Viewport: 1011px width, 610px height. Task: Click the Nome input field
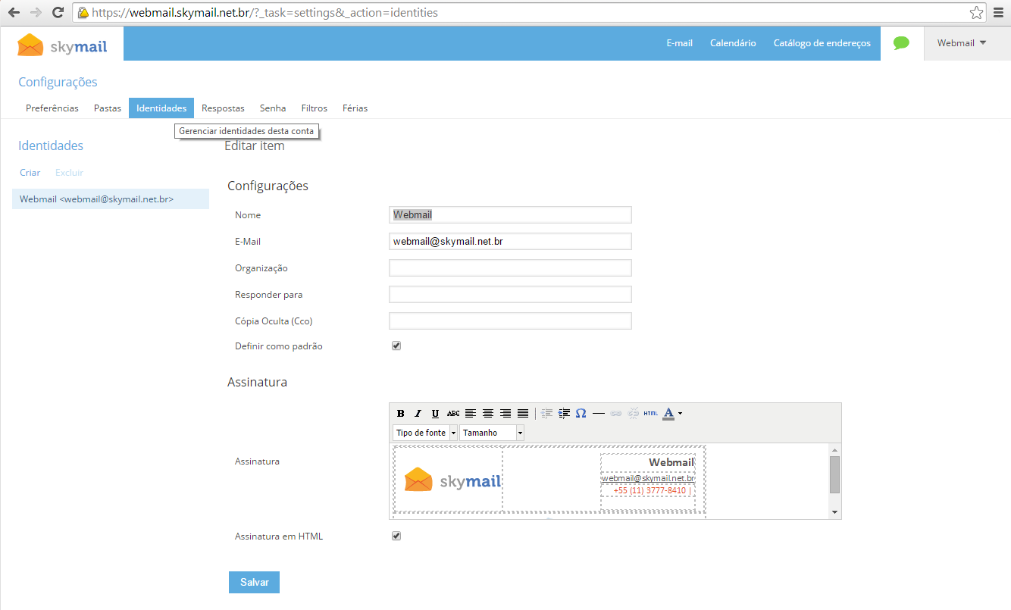click(x=510, y=215)
